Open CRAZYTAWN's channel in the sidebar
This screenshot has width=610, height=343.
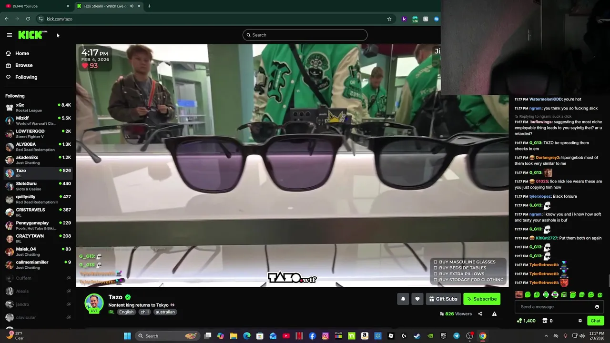[x=38, y=239]
